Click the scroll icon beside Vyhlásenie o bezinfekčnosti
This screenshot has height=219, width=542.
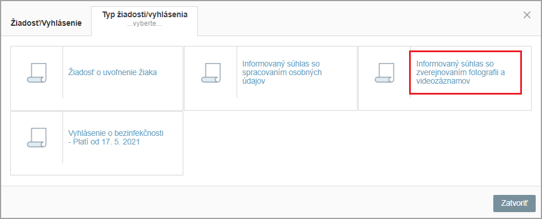coord(36,138)
